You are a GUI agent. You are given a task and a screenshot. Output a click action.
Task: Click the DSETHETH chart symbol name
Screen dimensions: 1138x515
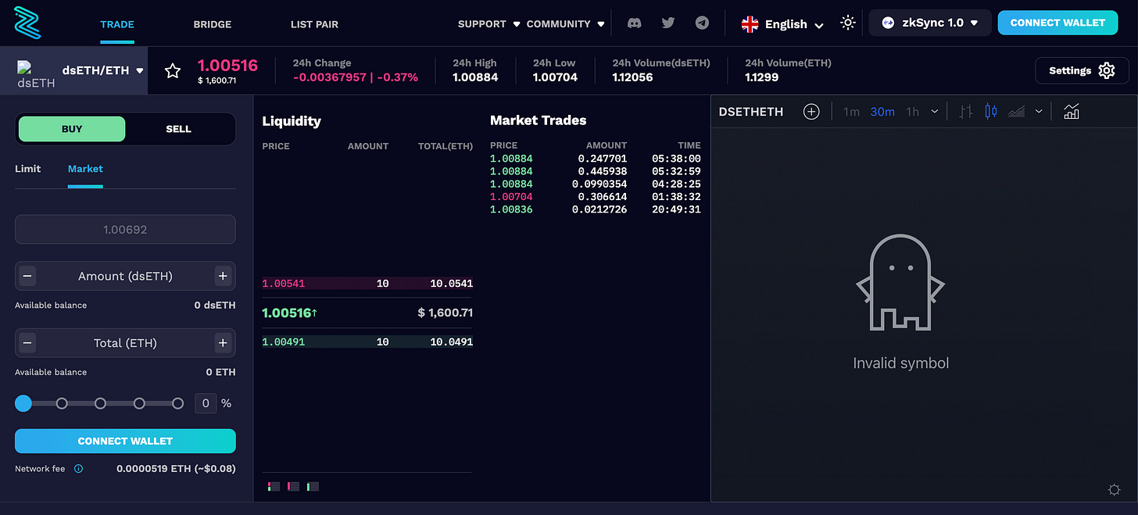[751, 112]
